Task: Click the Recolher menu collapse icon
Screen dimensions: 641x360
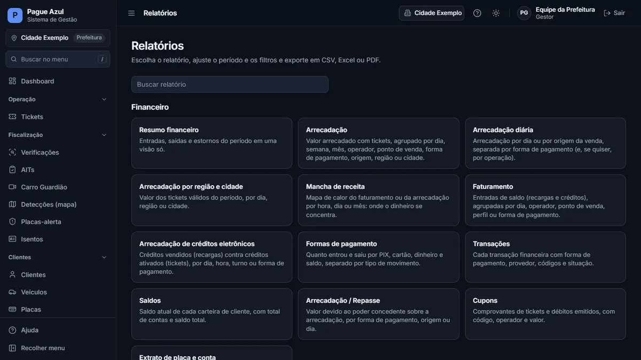Action: click(x=13, y=348)
